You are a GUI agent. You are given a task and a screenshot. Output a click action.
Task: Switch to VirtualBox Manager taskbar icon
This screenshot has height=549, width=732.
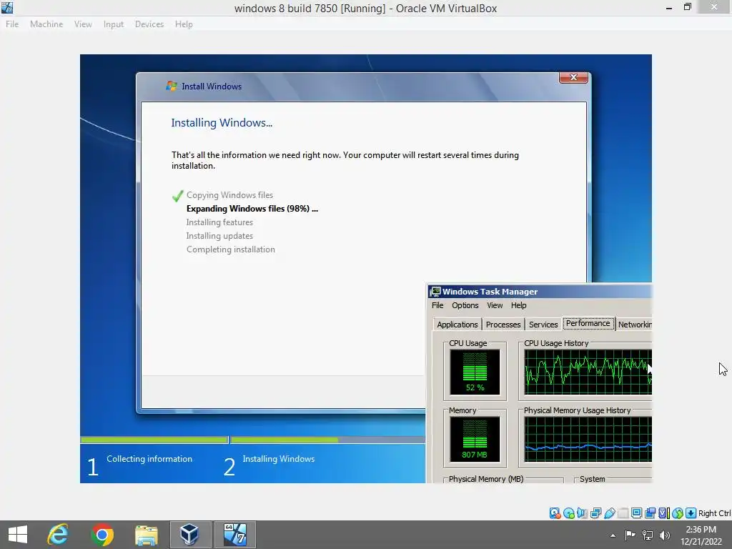point(190,535)
